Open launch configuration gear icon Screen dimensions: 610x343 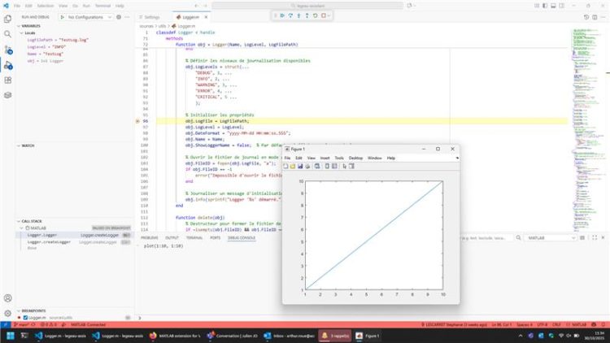(x=119, y=16)
